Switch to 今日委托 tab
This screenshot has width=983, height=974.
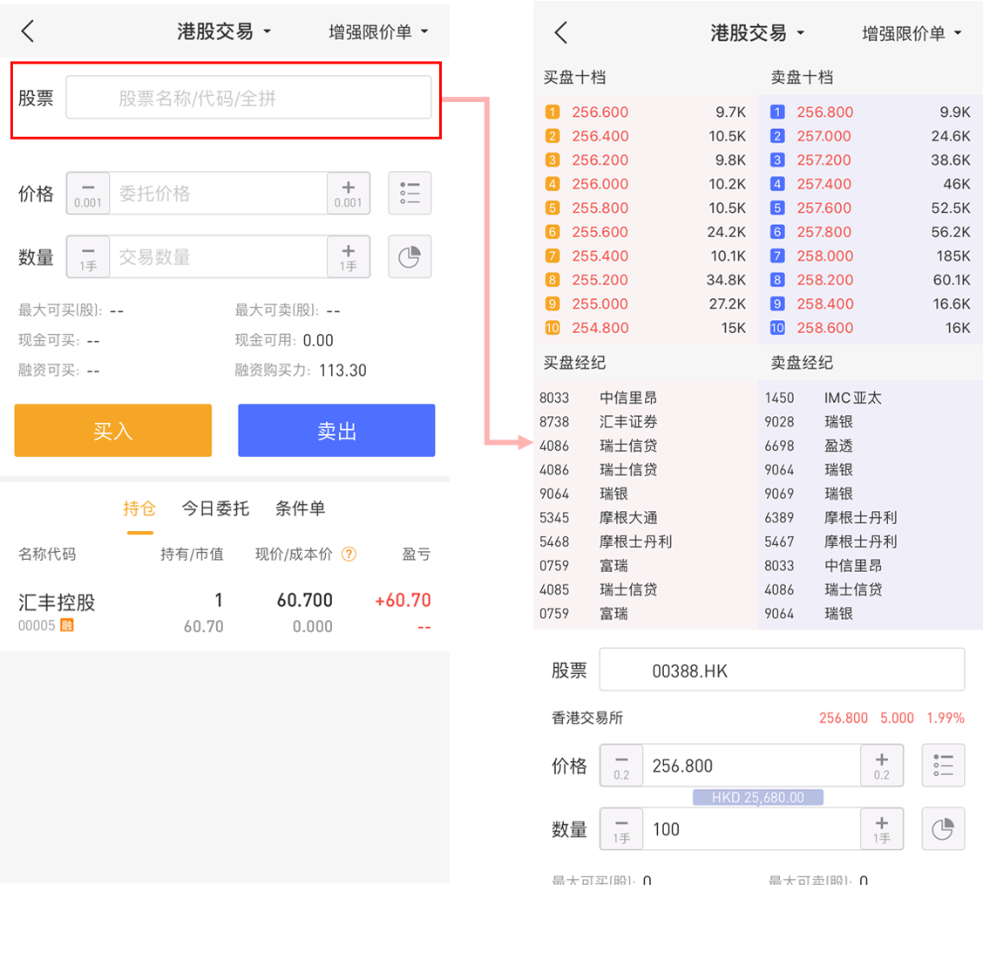point(215,508)
